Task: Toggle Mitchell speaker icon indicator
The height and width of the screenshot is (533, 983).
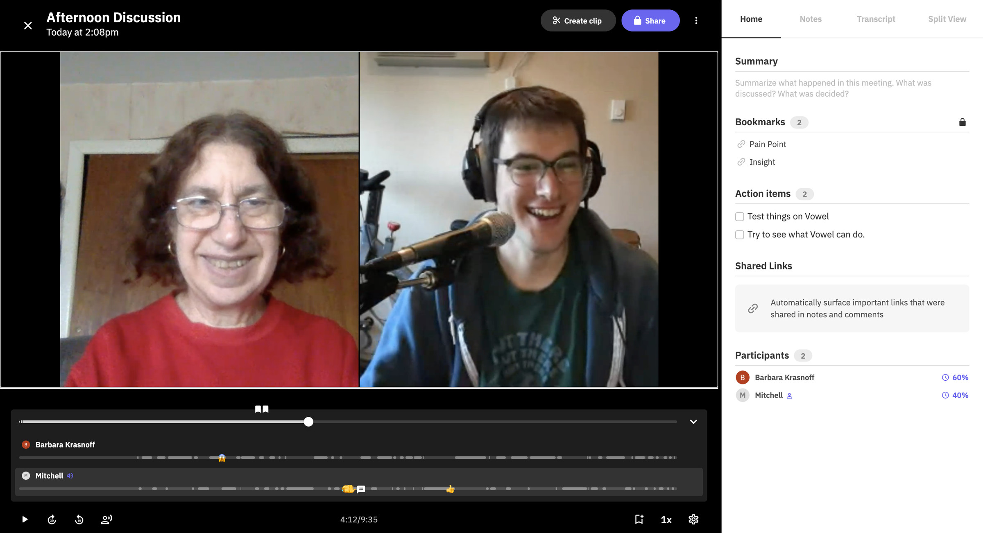Action: click(x=70, y=475)
